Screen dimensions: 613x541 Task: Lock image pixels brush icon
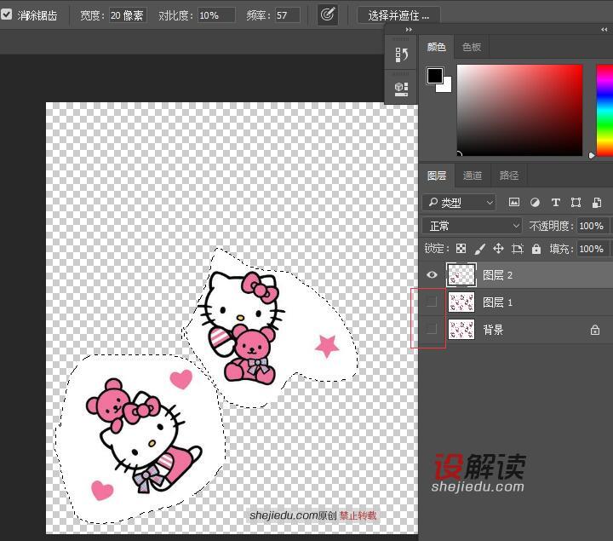coord(479,249)
